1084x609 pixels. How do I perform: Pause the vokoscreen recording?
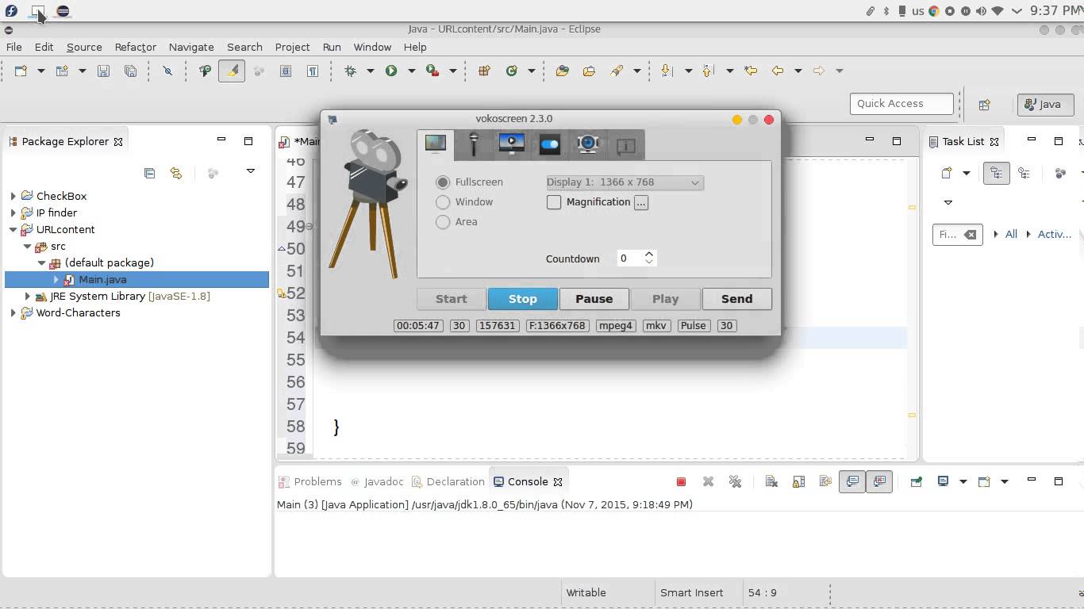point(594,299)
